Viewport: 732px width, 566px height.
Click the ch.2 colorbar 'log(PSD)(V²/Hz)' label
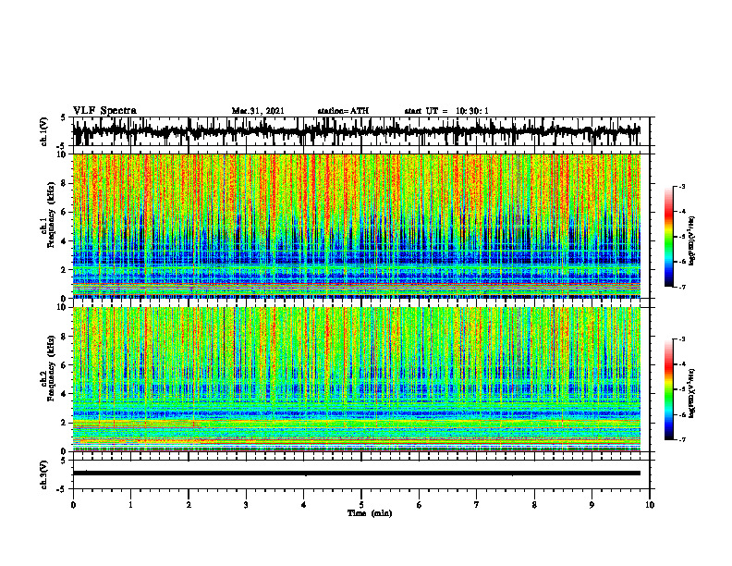click(692, 393)
